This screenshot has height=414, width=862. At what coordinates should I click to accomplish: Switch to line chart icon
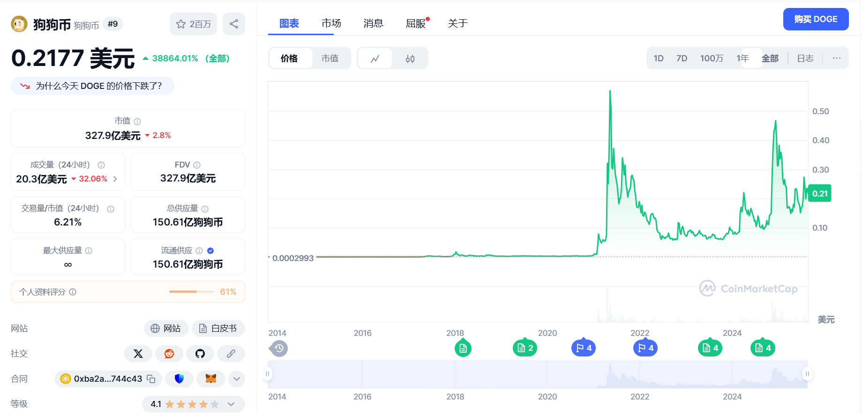tap(375, 58)
